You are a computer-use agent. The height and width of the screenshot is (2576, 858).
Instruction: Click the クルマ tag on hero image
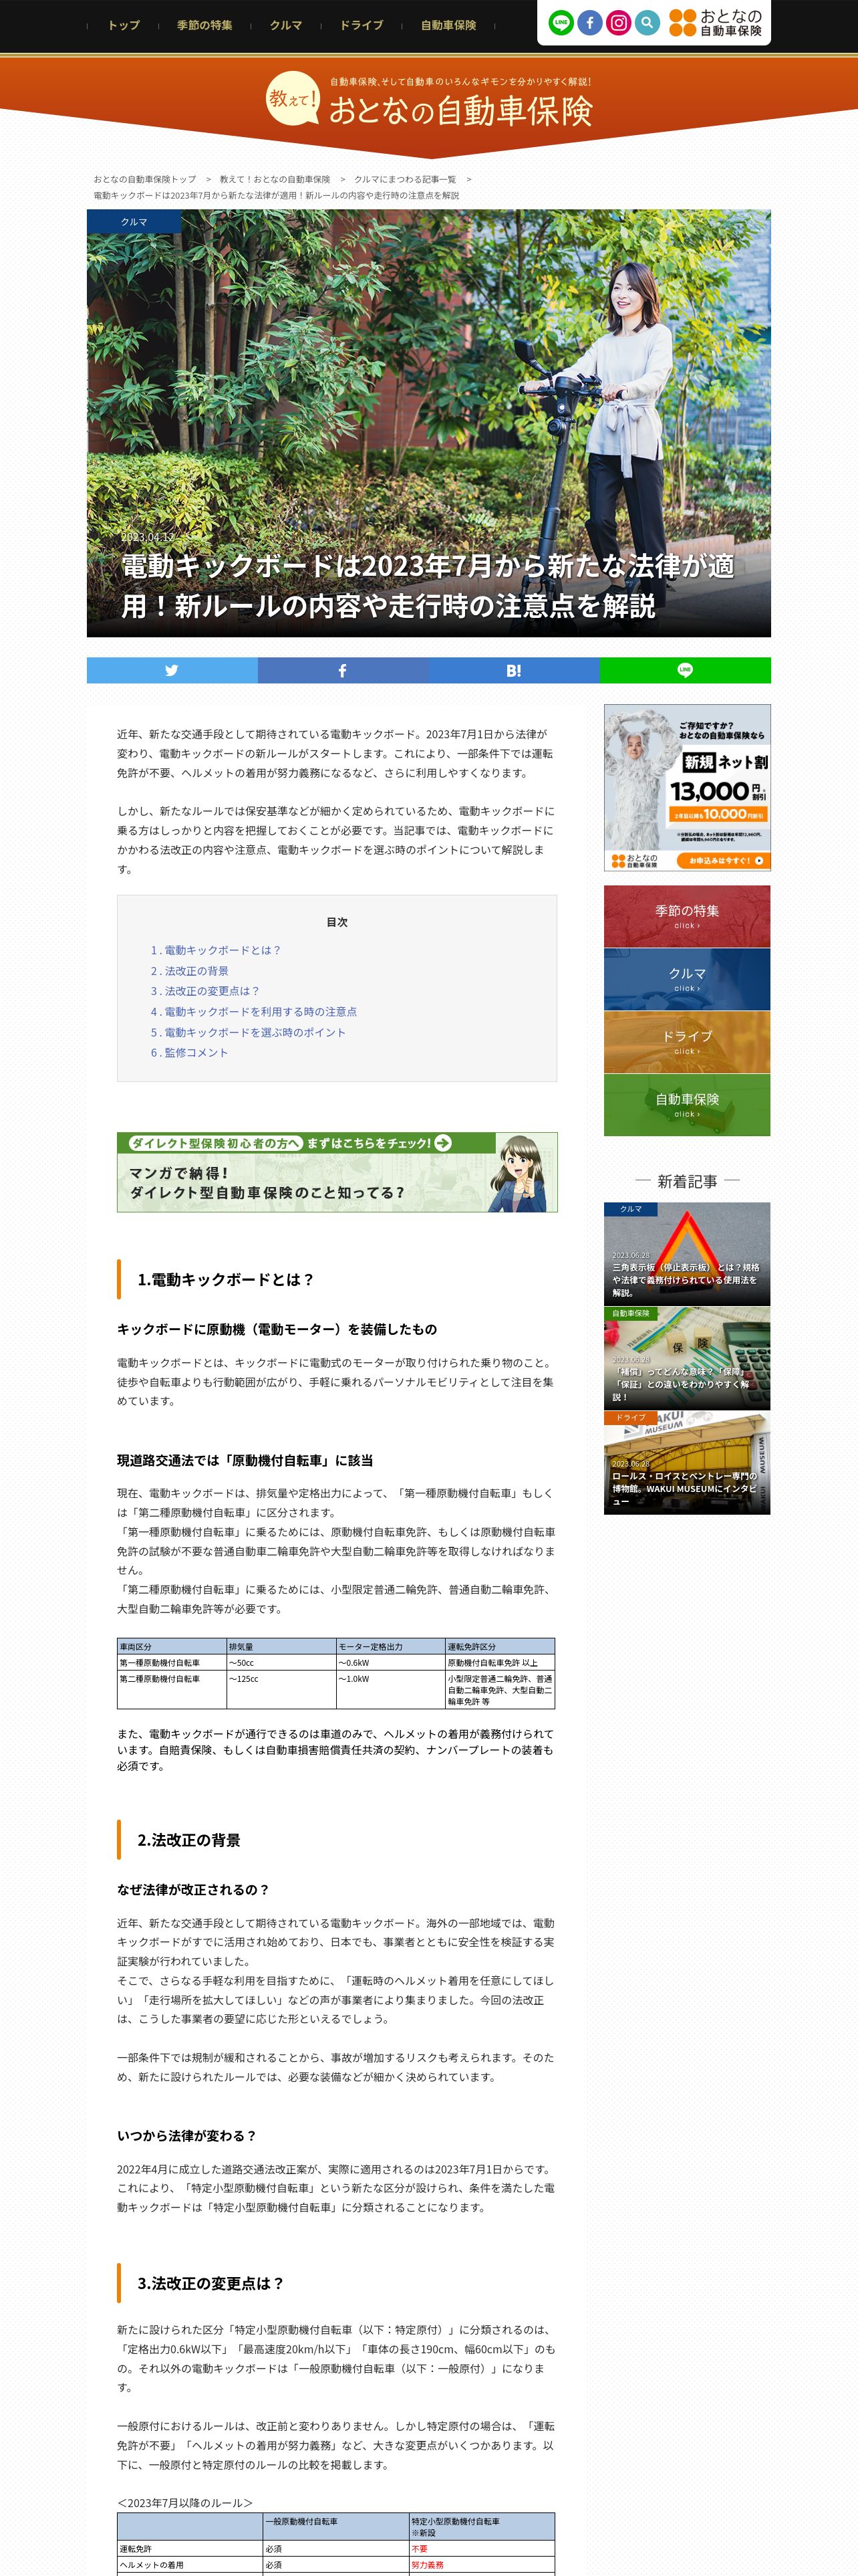point(134,222)
